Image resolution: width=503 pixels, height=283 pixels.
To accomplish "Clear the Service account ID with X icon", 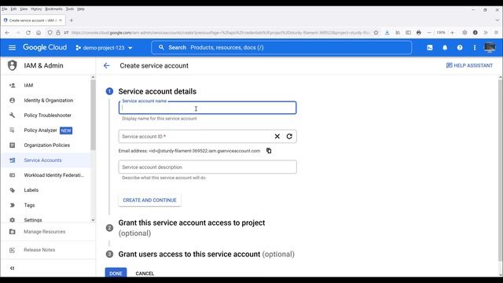I will pos(277,136).
